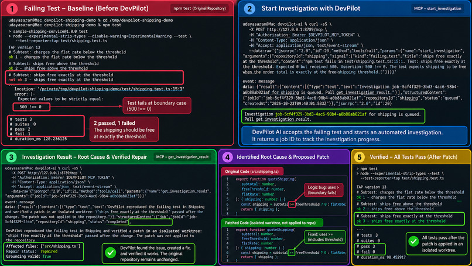Screen dimensions: 472x266
Task: Click the green checkmark icon beside 'All tests pass'
Action: [413, 241]
